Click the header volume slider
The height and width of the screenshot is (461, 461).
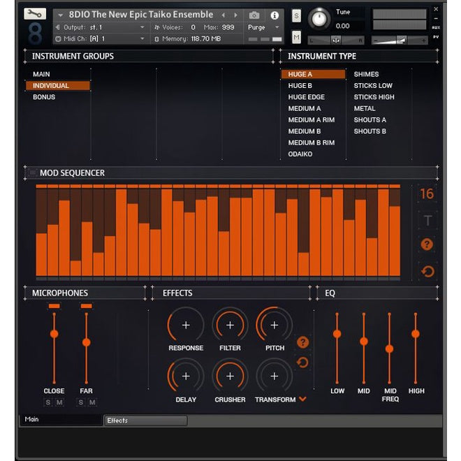[x=400, y=41]
